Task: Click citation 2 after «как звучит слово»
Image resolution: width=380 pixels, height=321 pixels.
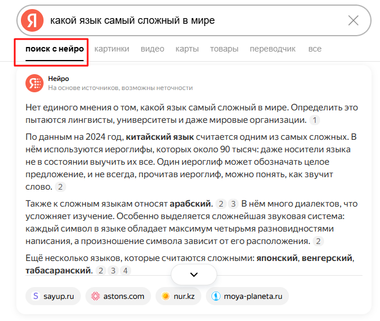Action: pyautogui.click(x=61, y=187)
